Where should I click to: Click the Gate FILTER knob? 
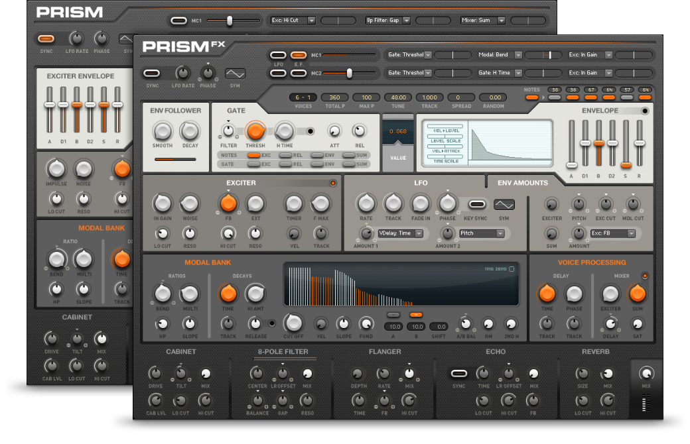(x=228, y=131)
